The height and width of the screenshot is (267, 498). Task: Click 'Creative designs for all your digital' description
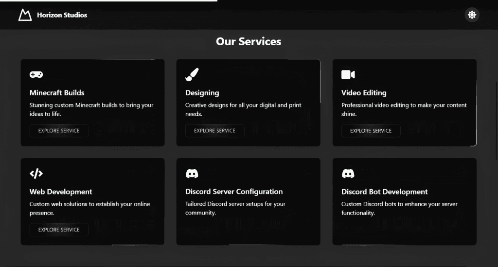click(x=243, y=109)
